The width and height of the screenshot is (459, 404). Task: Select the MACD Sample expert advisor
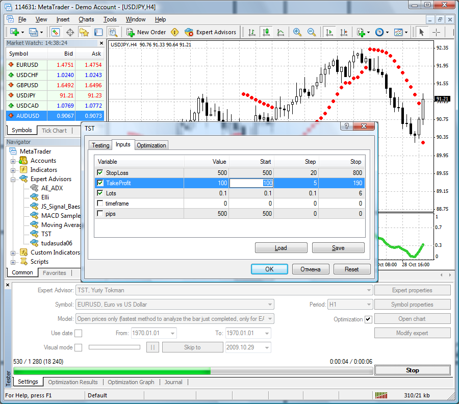(61, 216)
